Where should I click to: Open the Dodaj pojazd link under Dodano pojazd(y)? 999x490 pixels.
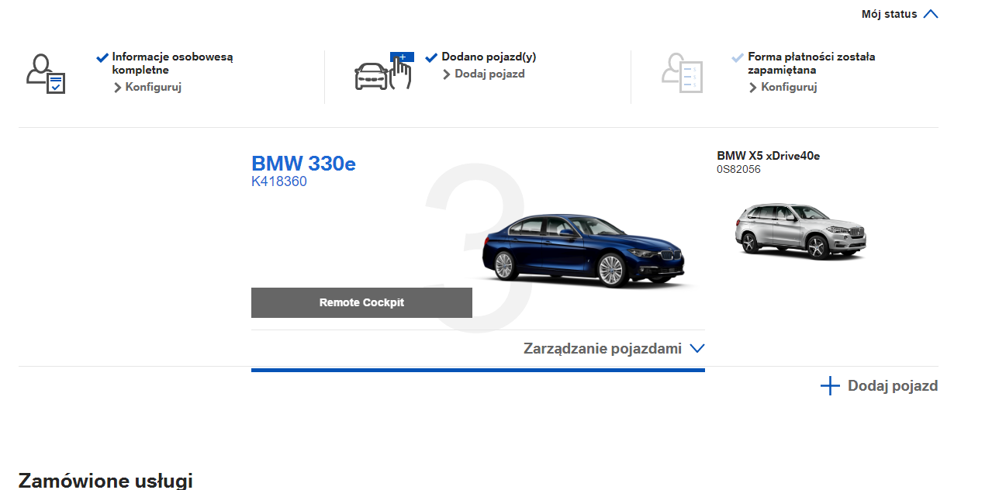pos(484,74)
